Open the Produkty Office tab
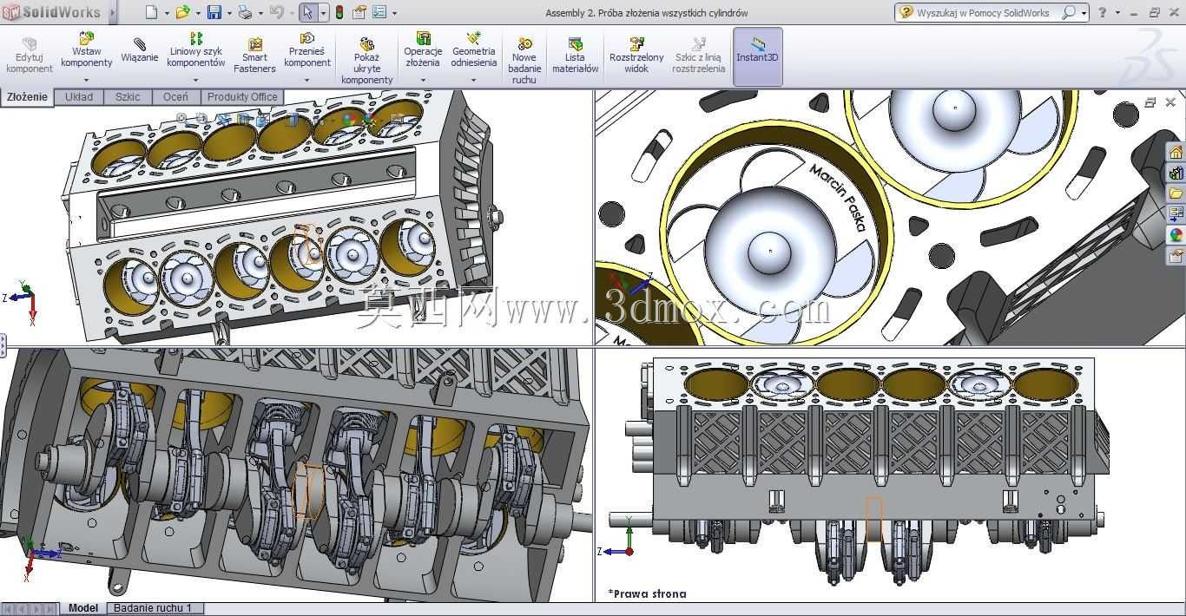This screenshot has width=1186, height=616. coord(242,97)
